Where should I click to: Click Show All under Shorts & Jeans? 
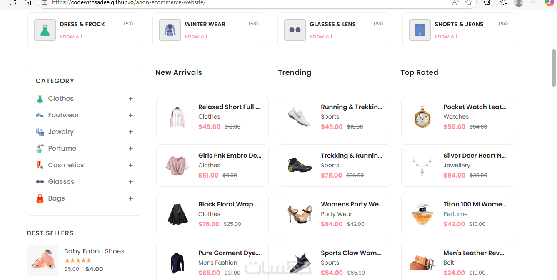tap(446, 37)
